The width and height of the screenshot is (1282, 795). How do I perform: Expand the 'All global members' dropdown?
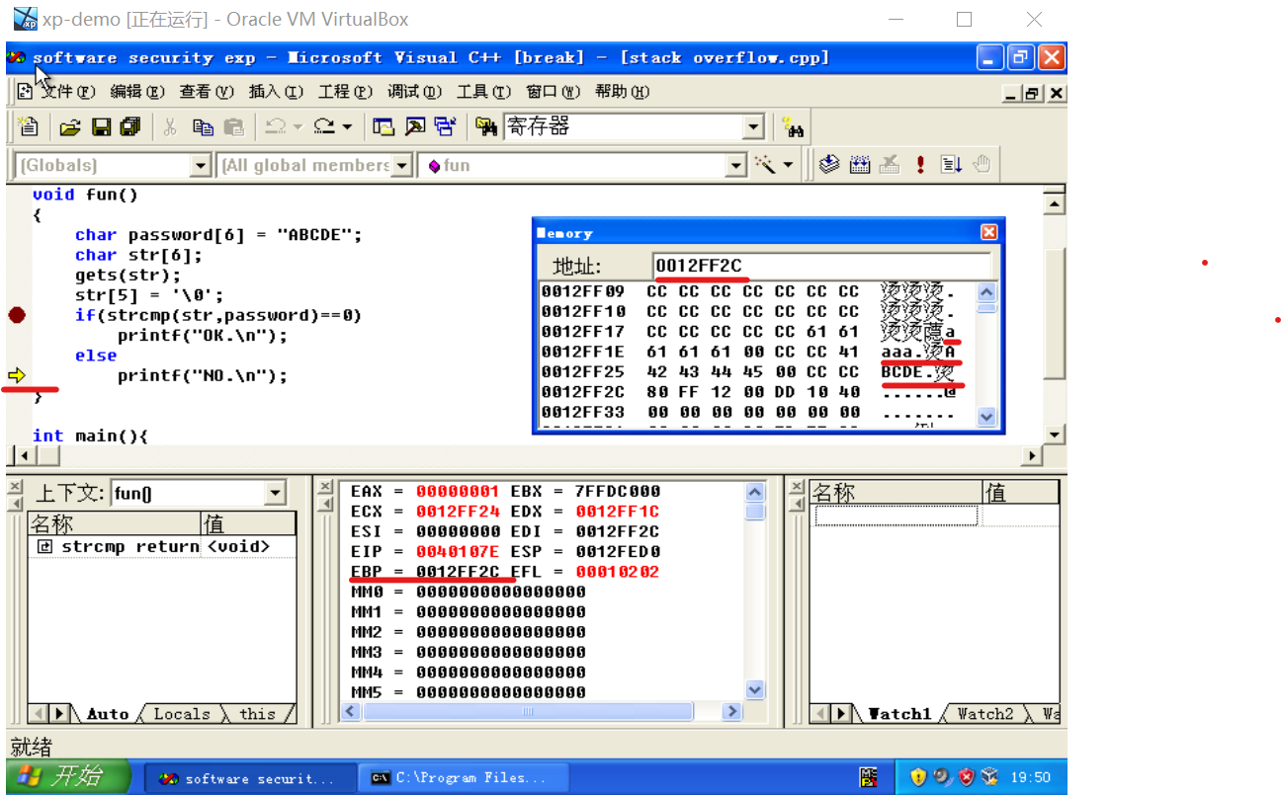(x=401, y=165)
